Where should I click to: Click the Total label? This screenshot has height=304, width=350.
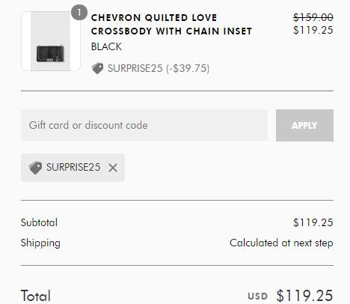click(36, 296)
